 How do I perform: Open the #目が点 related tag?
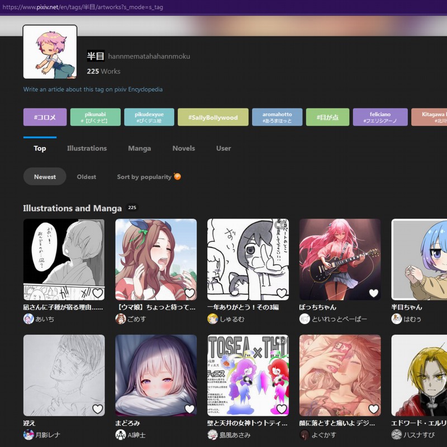(327, 117)
